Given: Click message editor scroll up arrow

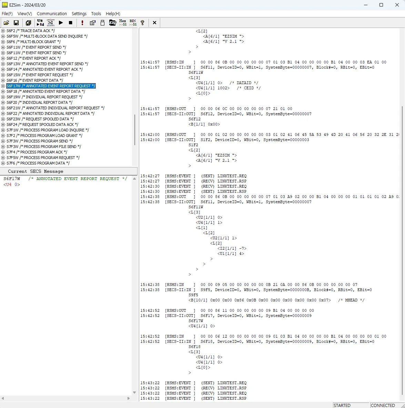Looking at the screenshot, I should pos(134,179).
